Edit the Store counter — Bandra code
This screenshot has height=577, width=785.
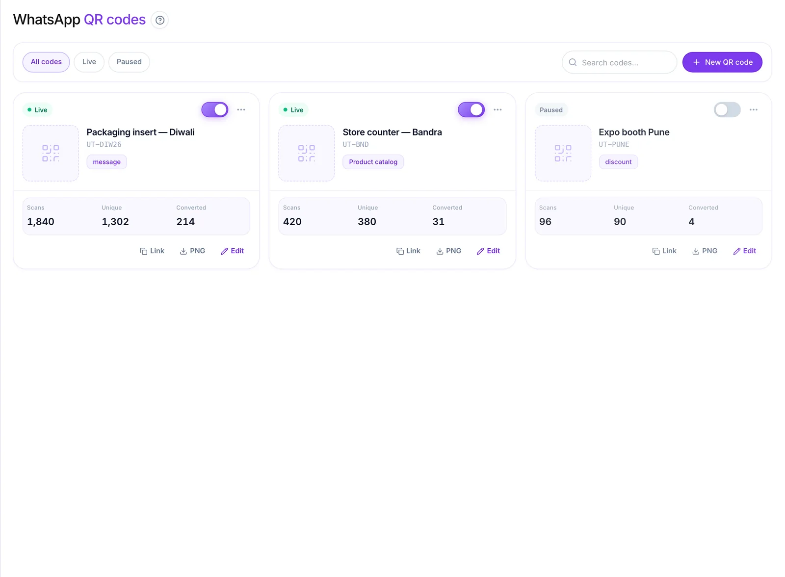pos(489,251)
